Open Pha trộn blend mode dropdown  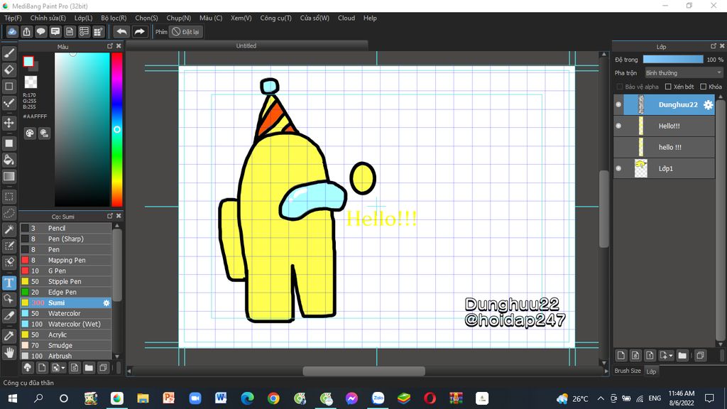(x=684, y=73)
